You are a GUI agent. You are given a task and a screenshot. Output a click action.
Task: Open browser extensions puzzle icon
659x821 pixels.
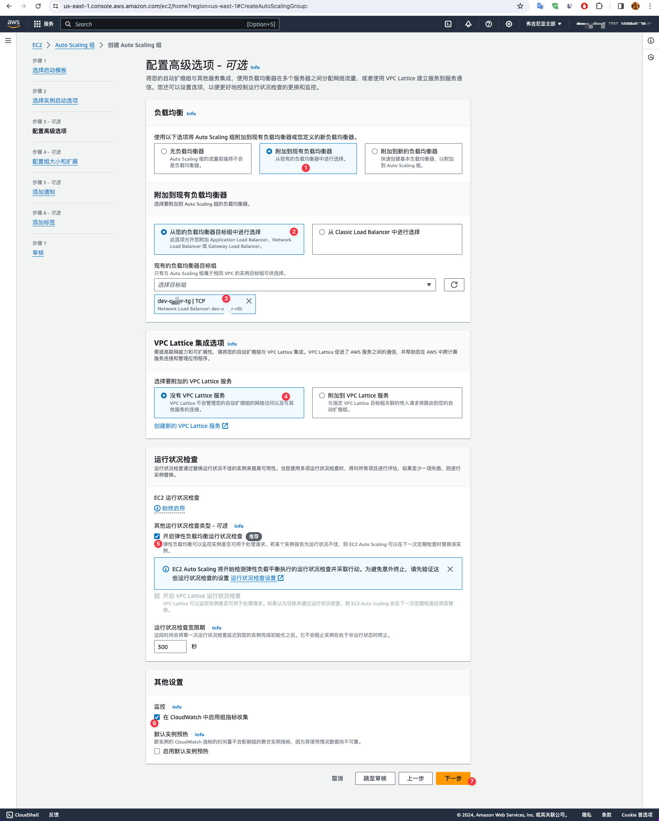(x=599, y=6)
